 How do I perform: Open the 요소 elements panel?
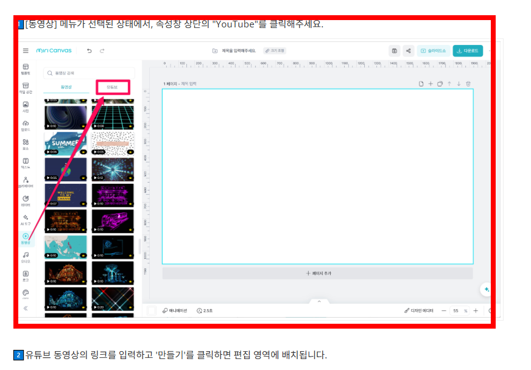(x=25, y=144)
